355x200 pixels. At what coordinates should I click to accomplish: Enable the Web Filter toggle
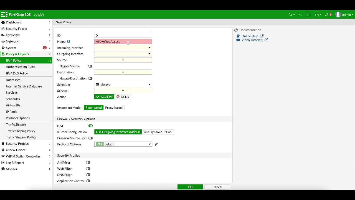pos(88,169)
